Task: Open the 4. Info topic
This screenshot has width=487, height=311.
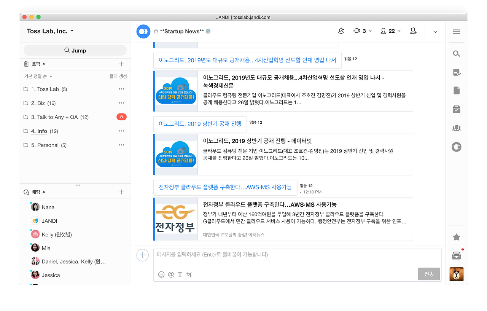Action: [39, 131]
